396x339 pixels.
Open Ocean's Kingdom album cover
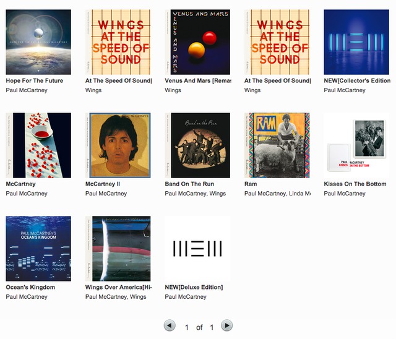tap(38, 249)
